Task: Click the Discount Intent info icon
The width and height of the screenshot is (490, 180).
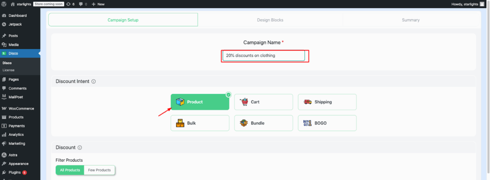Action: point(93,81)
